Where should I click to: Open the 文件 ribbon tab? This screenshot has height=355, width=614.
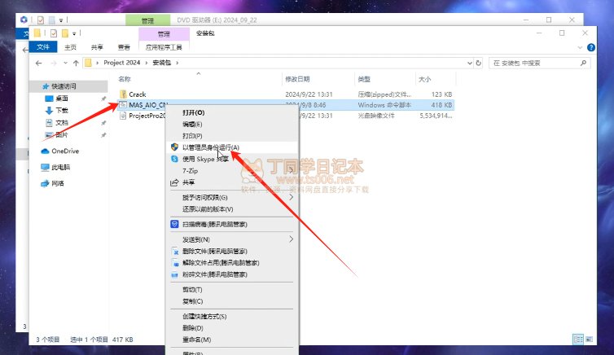pyautogui.click(x=43, y=47)
